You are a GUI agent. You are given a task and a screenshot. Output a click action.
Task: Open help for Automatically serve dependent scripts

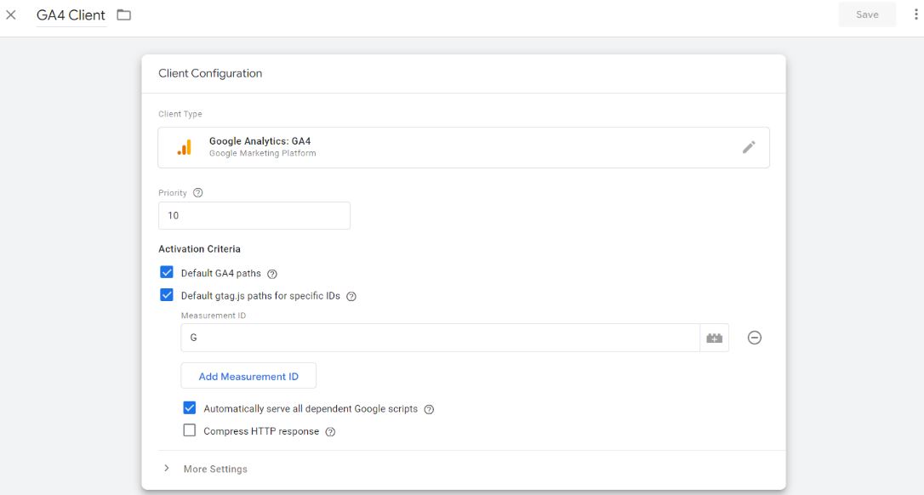(x=429, y=408)
